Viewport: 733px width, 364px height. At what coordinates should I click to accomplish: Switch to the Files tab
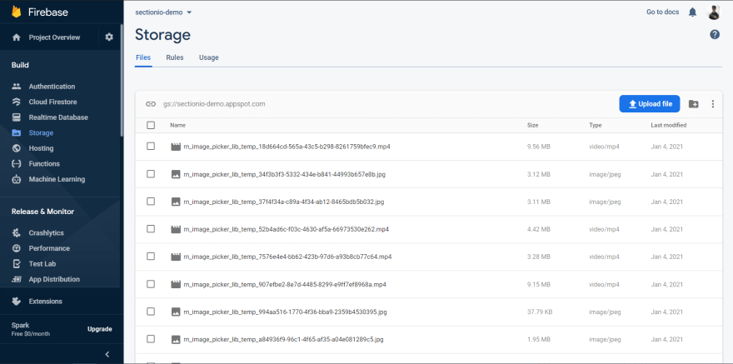point(143,58)
